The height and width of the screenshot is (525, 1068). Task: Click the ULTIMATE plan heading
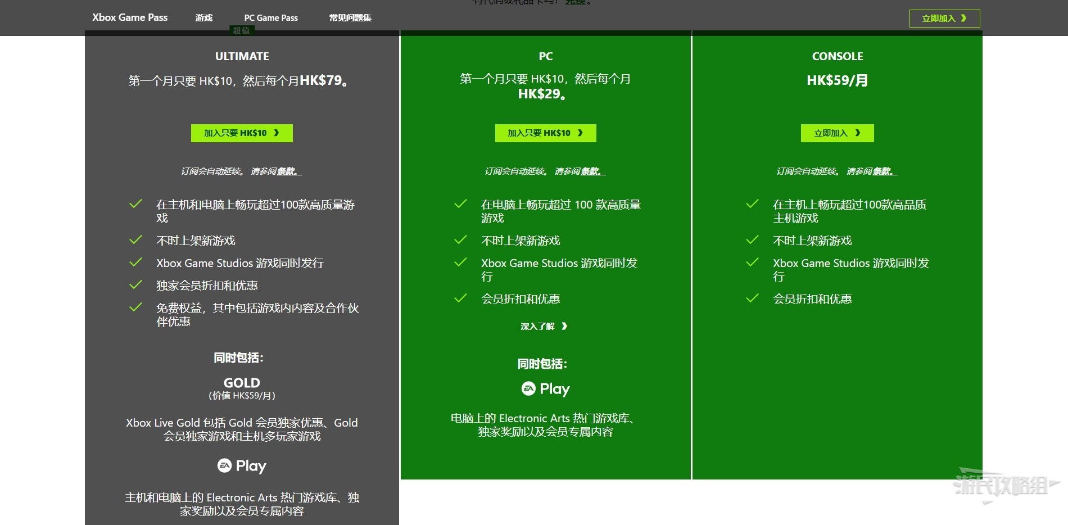(x=242, y=57)
